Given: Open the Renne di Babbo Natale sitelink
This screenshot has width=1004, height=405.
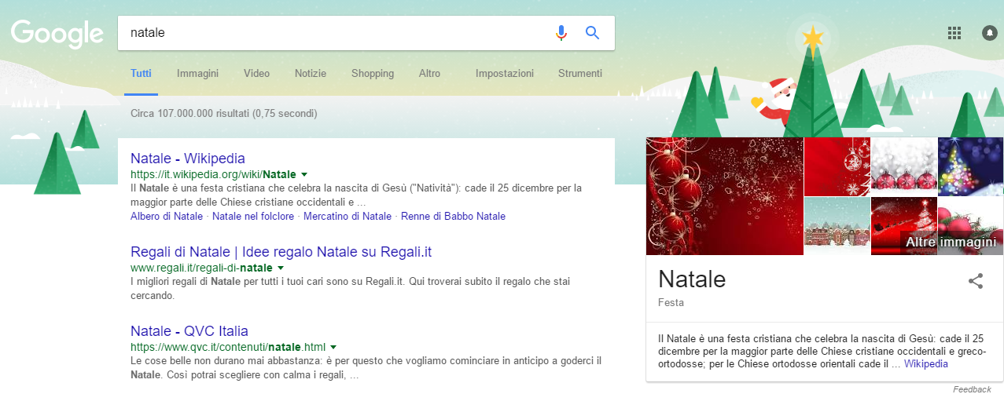Looking at the screenshot, I should point(453,217).
